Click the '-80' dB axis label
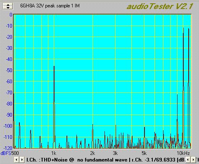The width and height of the screenshot is (199, 164). point(9,104)
